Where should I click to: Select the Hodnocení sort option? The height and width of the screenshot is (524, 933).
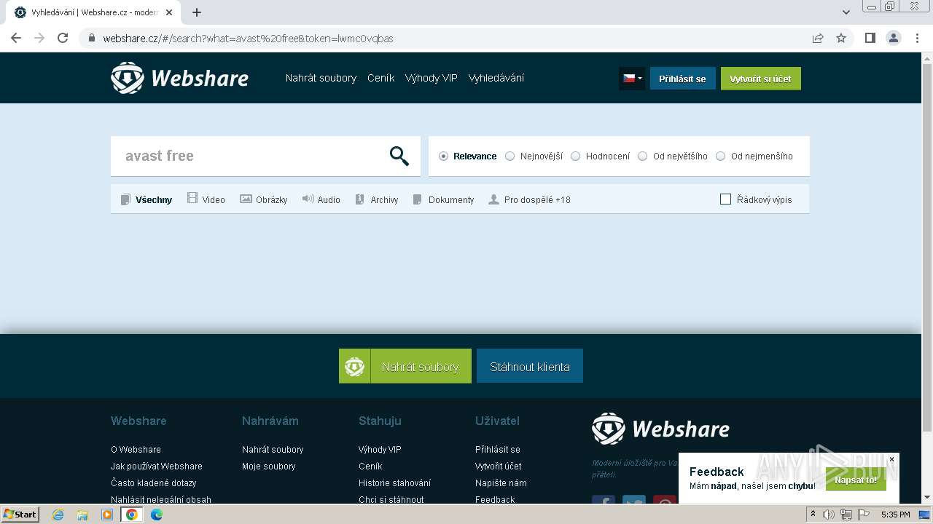pos(600,156)
